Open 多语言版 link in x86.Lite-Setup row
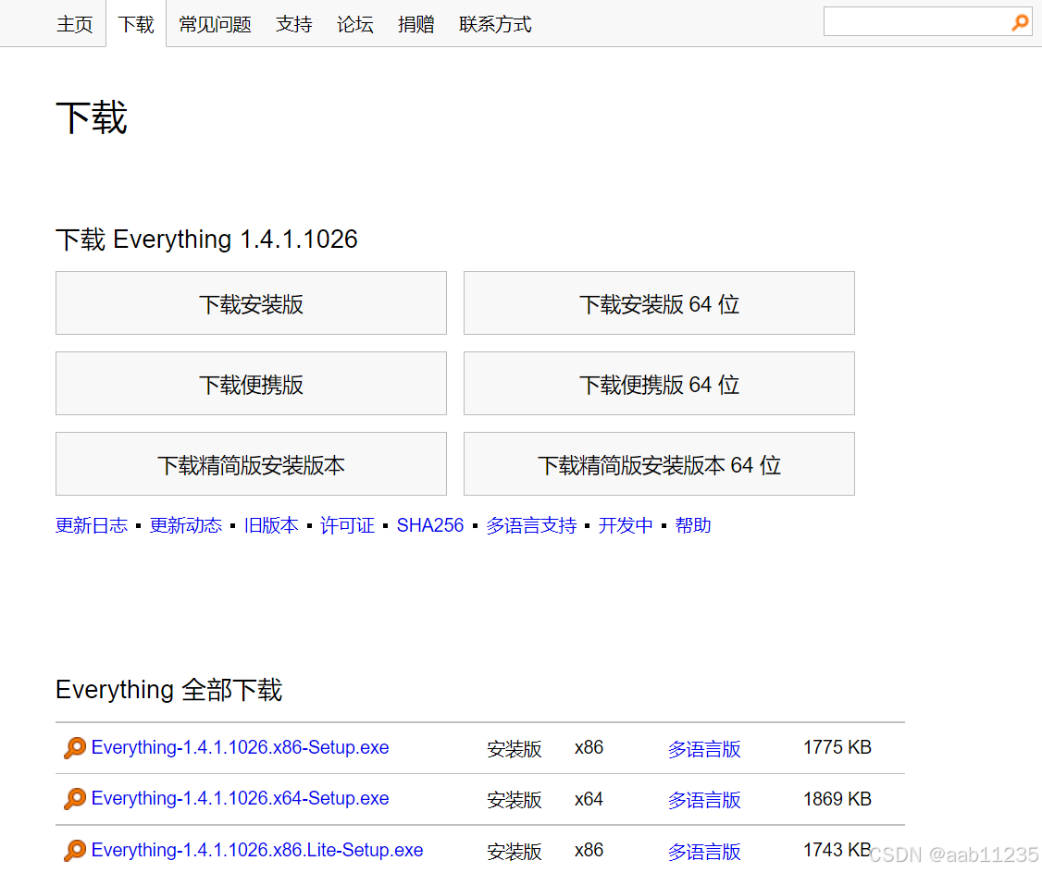 pyautogui.click(x=703, y=851)
